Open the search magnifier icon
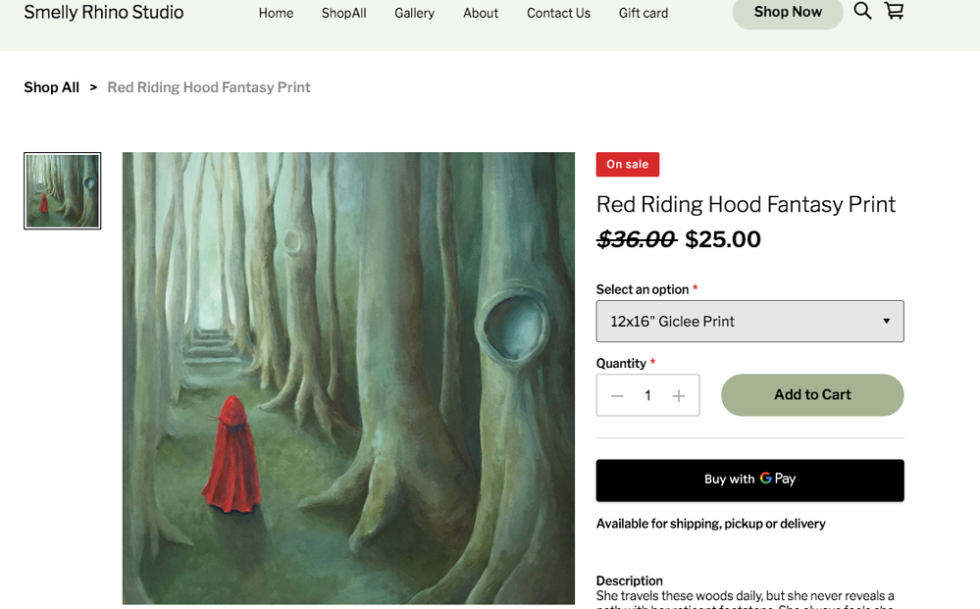This screenshot has width=980, height=609. pos(862,12)
